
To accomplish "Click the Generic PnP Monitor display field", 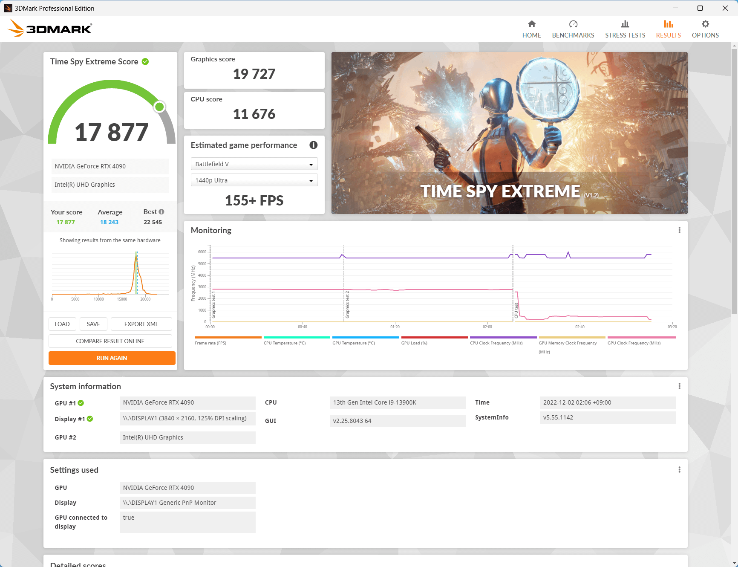I will pyautogui.click(x=187, y=503).
